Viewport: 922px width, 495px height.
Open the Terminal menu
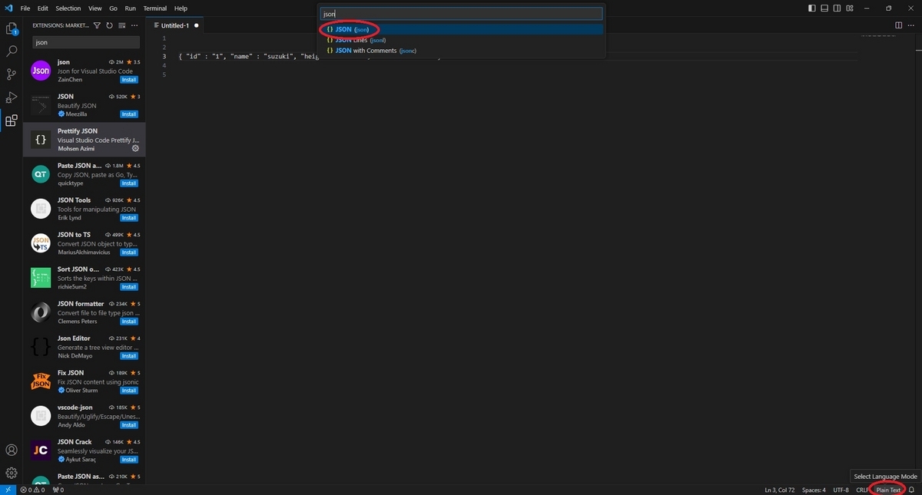coord(155,8)
